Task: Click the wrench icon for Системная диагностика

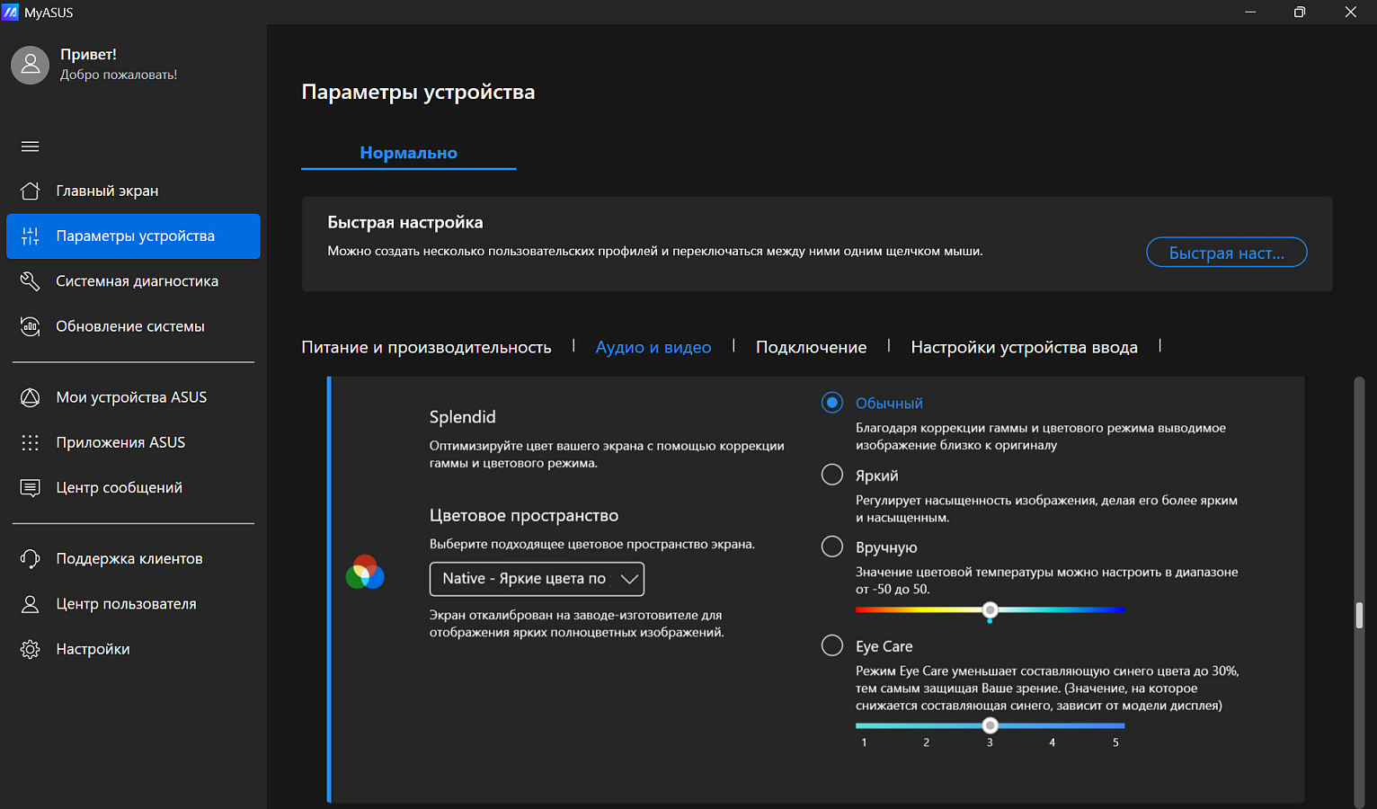Action: point(30,281)
